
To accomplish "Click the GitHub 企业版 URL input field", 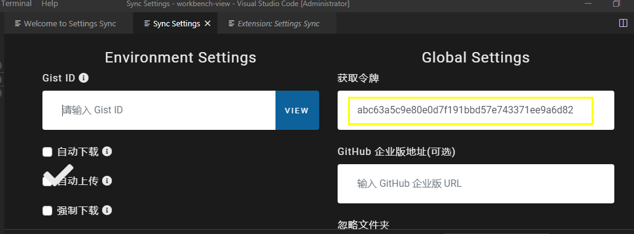I will (476, 184).
